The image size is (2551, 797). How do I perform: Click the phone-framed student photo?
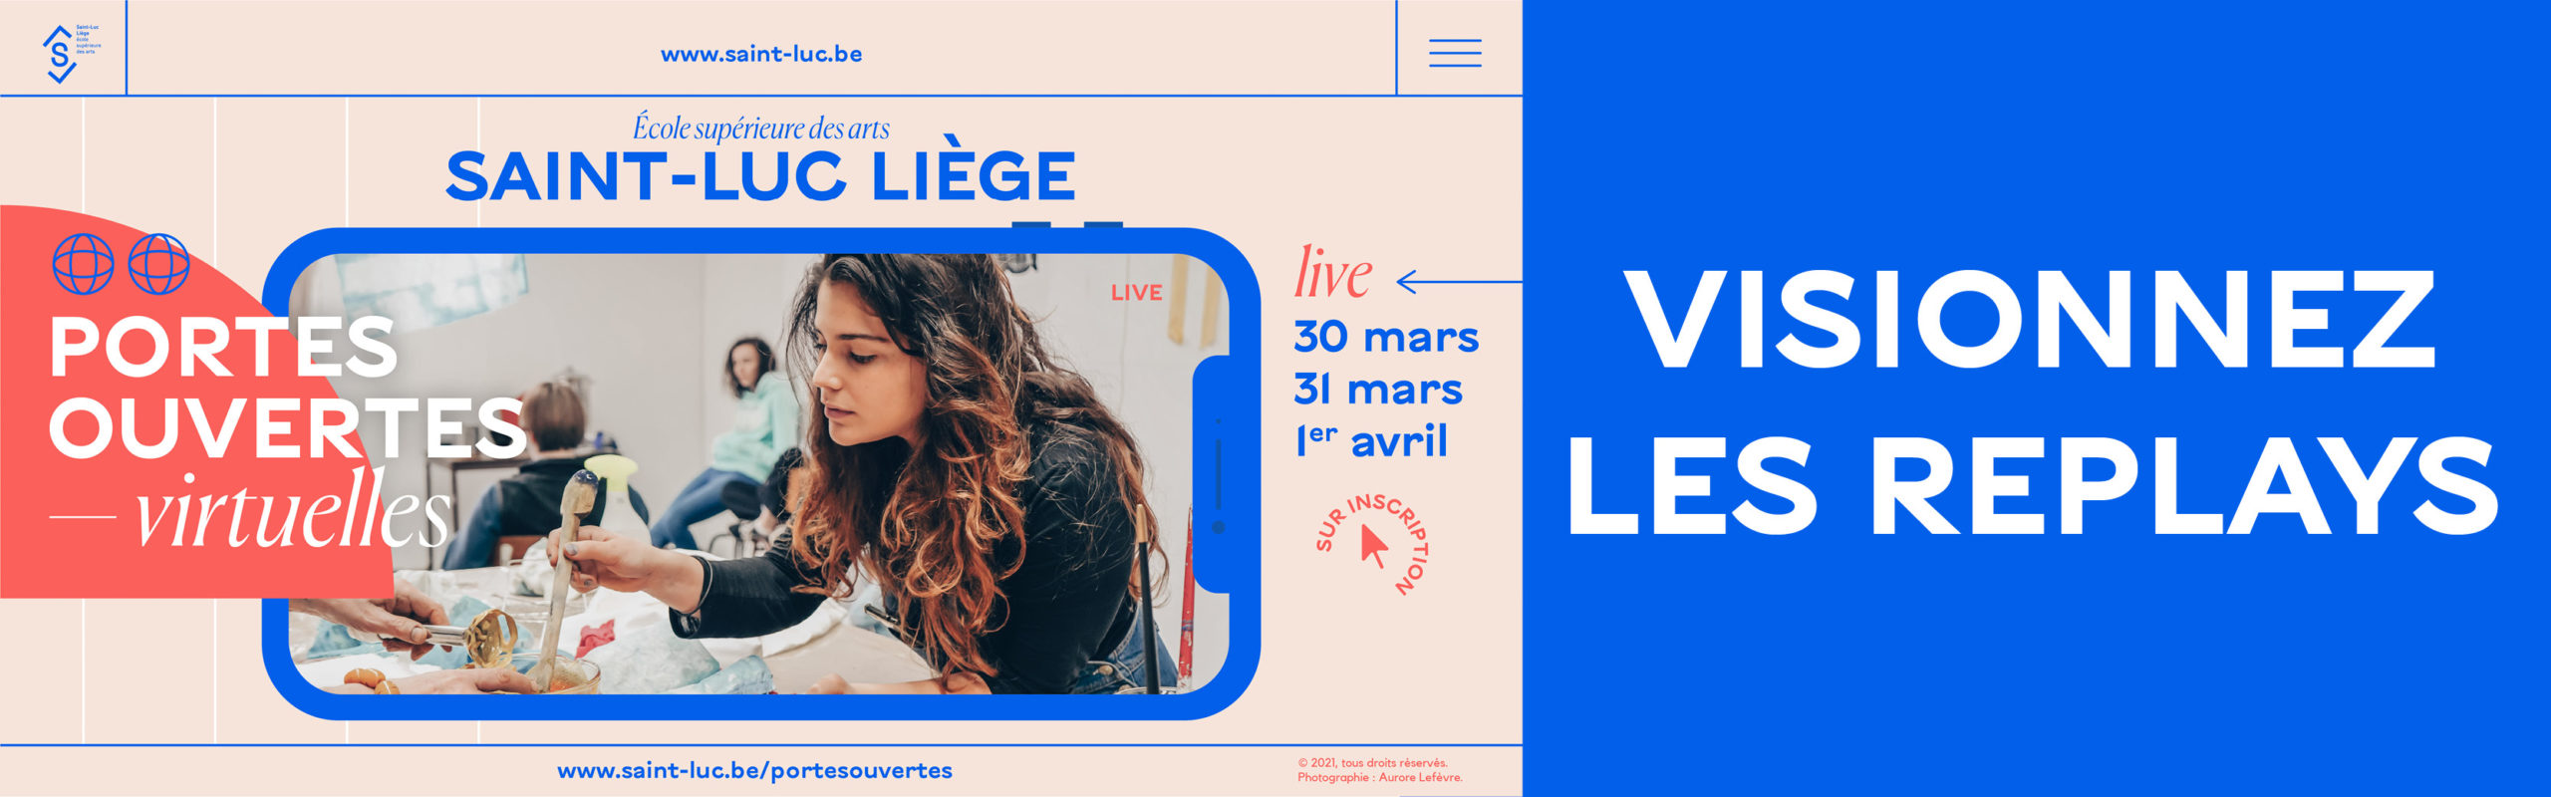[x=758, y=474]
